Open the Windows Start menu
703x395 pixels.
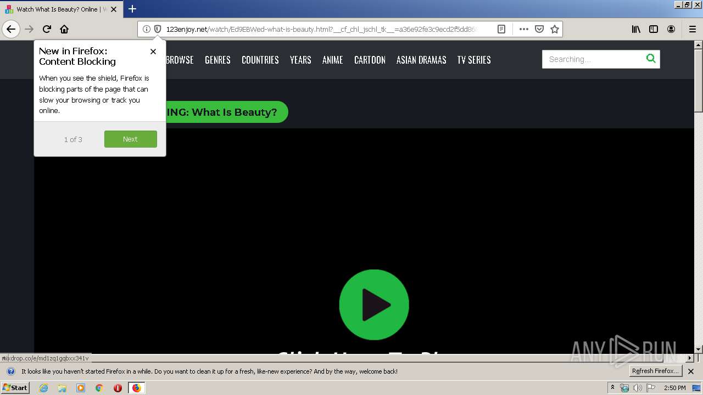coord(15,387)
